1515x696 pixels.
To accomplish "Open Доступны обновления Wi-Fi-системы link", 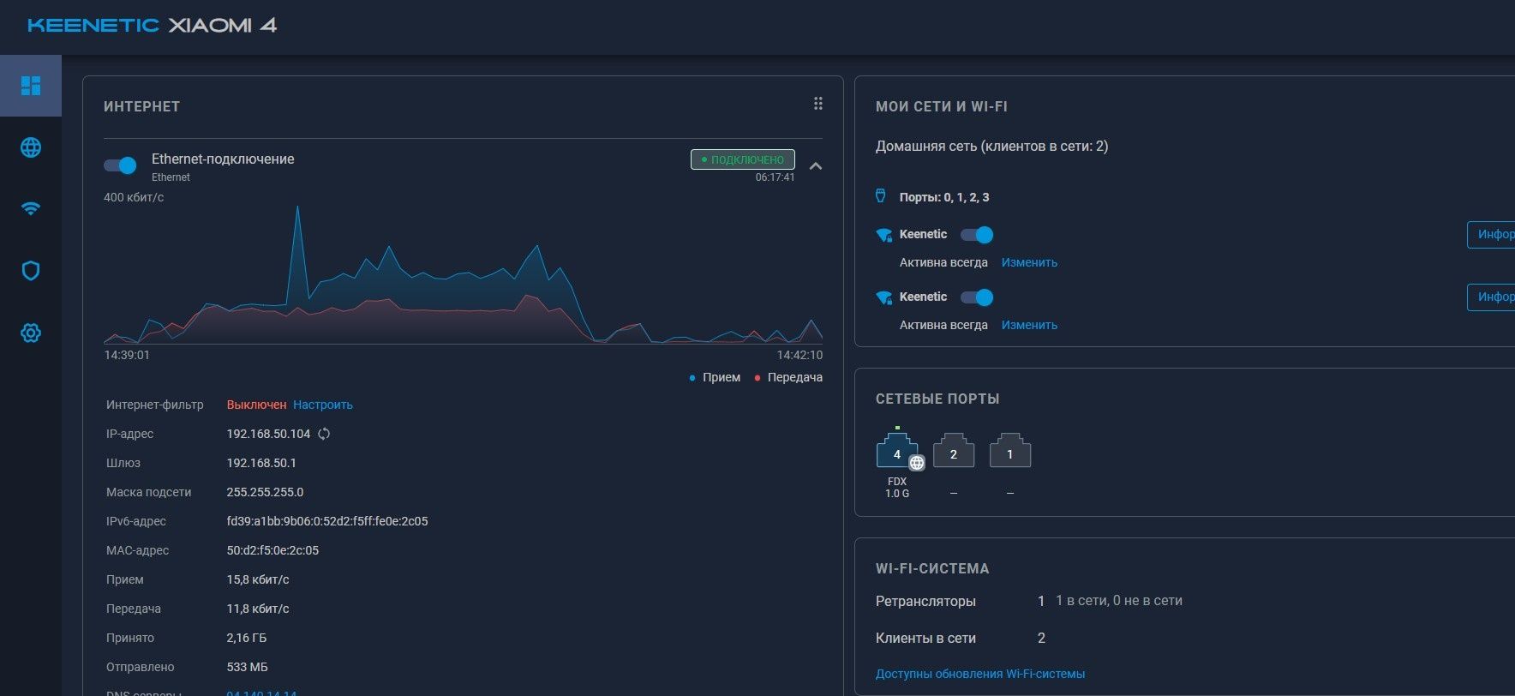I will [x=980, y=674].
